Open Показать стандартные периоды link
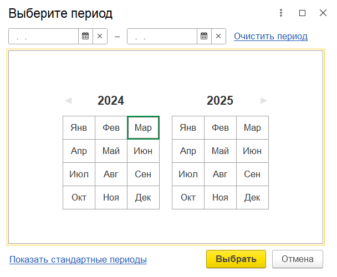The height and width of the screenshot is (277, 337). pos(78,259)
